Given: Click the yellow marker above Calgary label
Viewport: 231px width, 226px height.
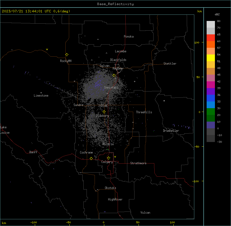Looking at the screenshot, I should click(x=109, y=158).
